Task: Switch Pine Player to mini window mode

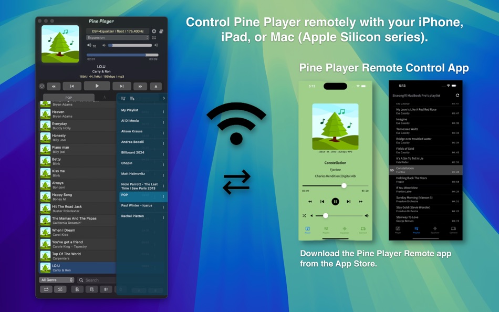Action: coord(161,31)
